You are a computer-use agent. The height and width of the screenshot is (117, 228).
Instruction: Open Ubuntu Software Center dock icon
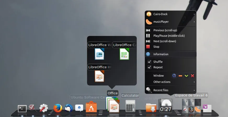click(91, 107)
